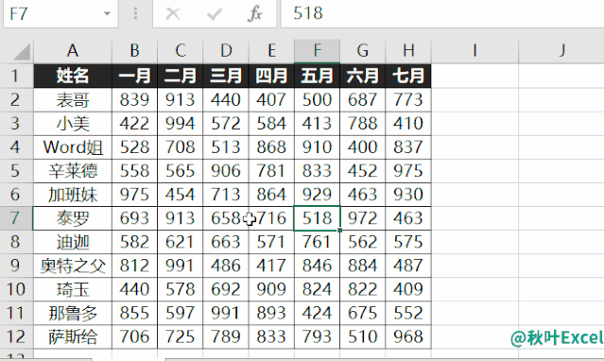604x361 pixels.
Task: Click cell with value 400
Action: 362,147
